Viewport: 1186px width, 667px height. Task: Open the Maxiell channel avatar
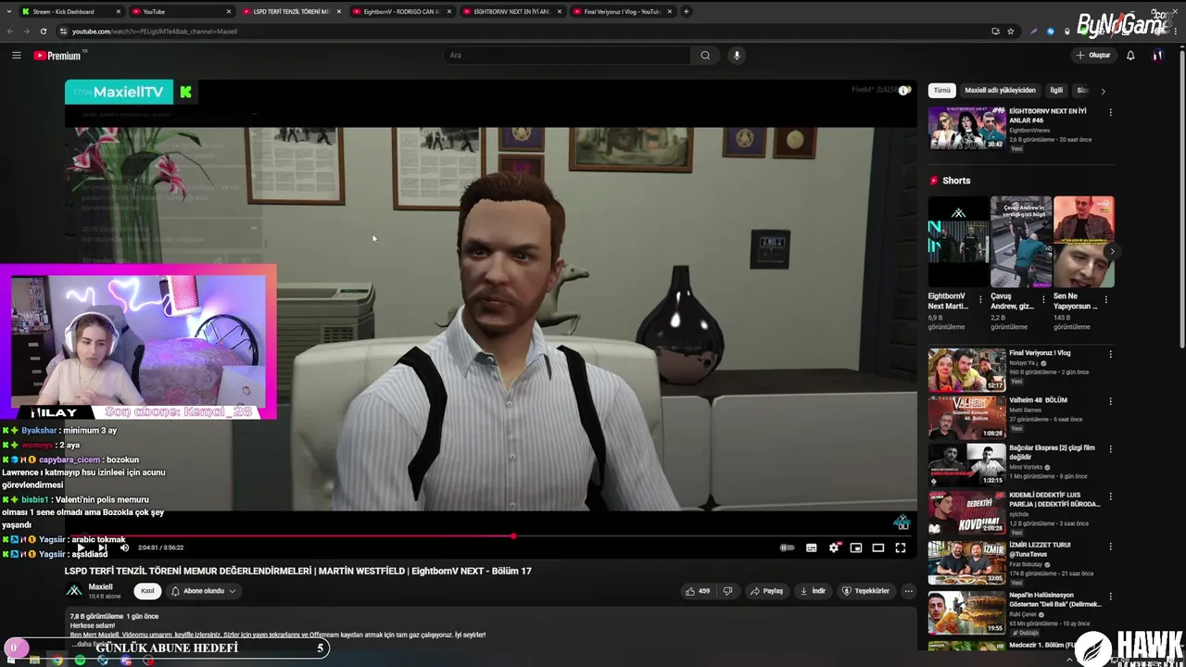click(x=74, y=591)
